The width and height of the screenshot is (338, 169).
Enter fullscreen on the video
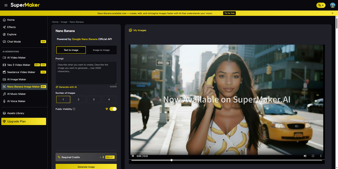[313, 156]
